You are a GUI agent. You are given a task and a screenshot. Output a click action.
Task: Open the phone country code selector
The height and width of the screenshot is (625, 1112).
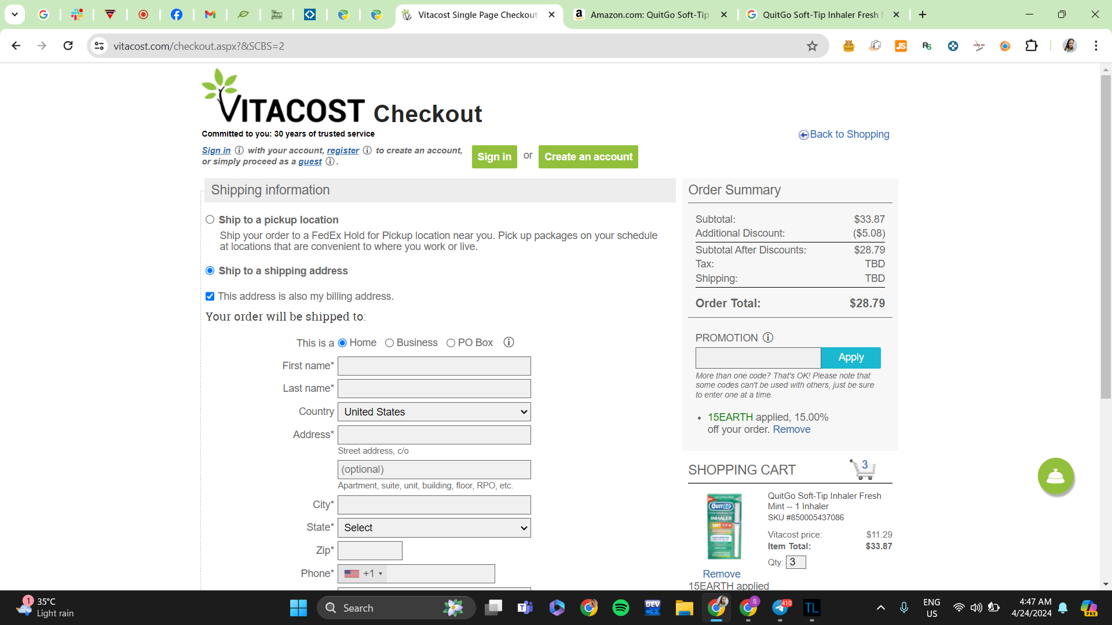point(363,573)
